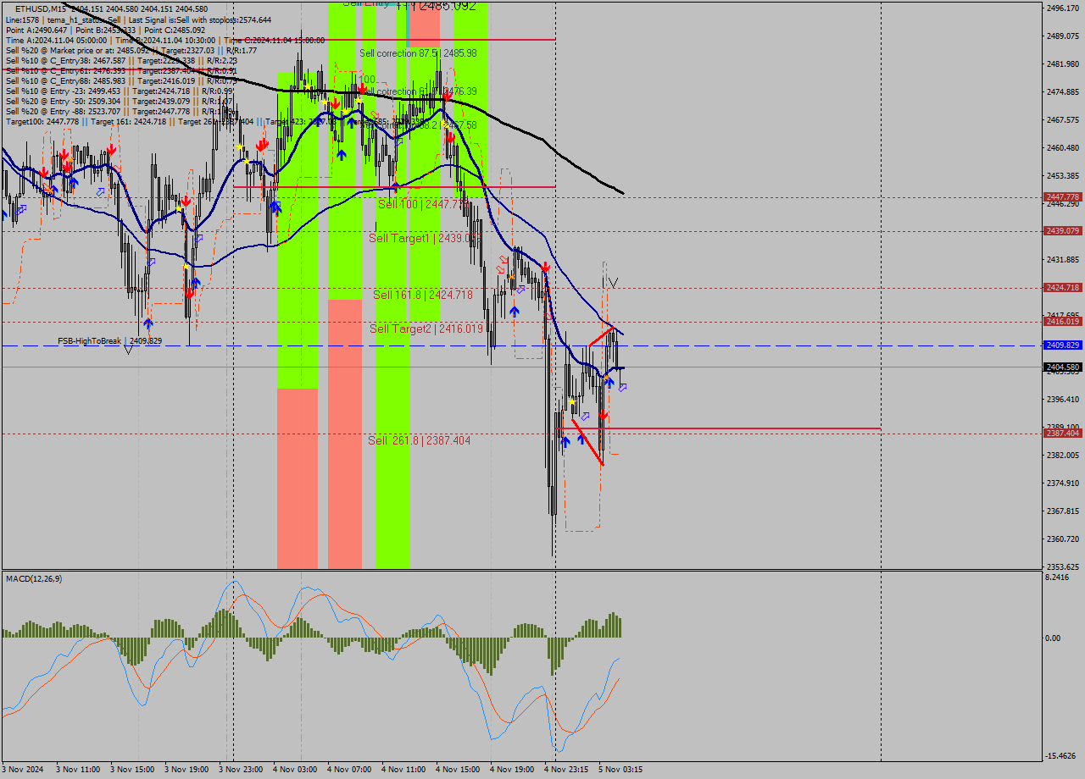The image size is (1085, 779).
Task: Click the red 2447.778 price tag on axis
Action: (1063, 196)
